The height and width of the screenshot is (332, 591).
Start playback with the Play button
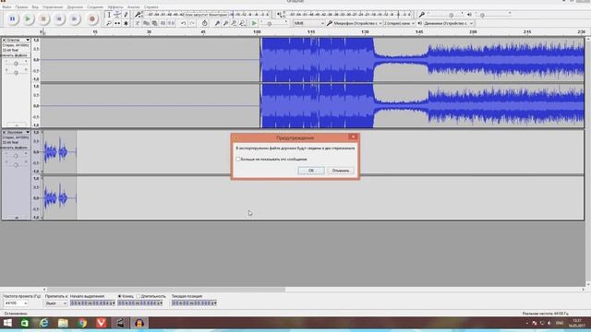click(x=28, y=18)
